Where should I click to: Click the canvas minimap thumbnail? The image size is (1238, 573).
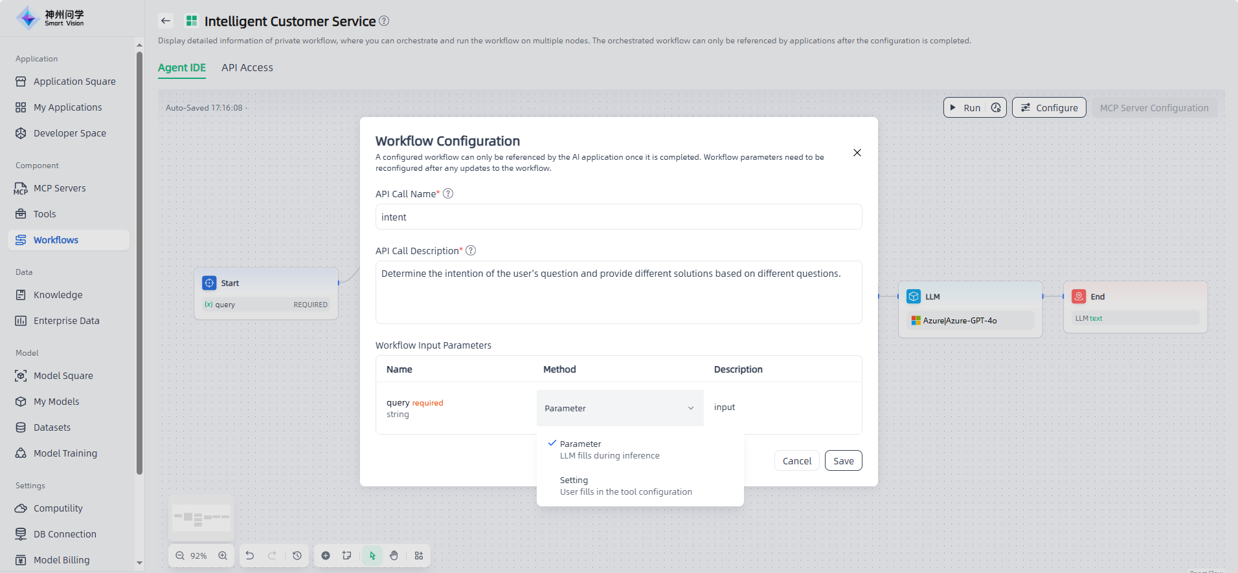coord(201,517)
